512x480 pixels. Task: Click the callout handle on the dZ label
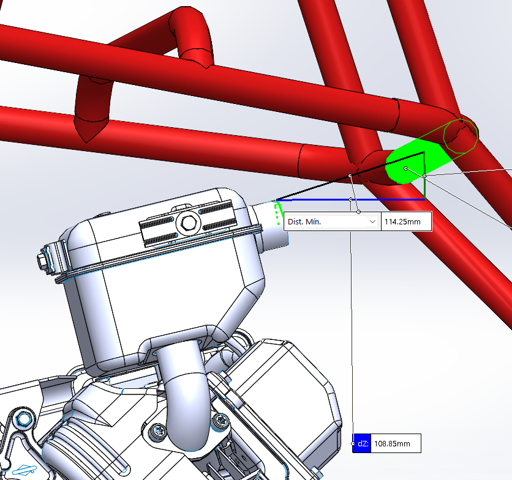[x=353, y=443]
